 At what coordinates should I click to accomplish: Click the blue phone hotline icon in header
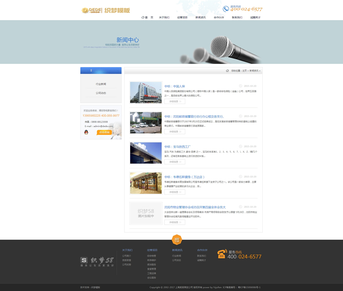click(x=226, y=9)
